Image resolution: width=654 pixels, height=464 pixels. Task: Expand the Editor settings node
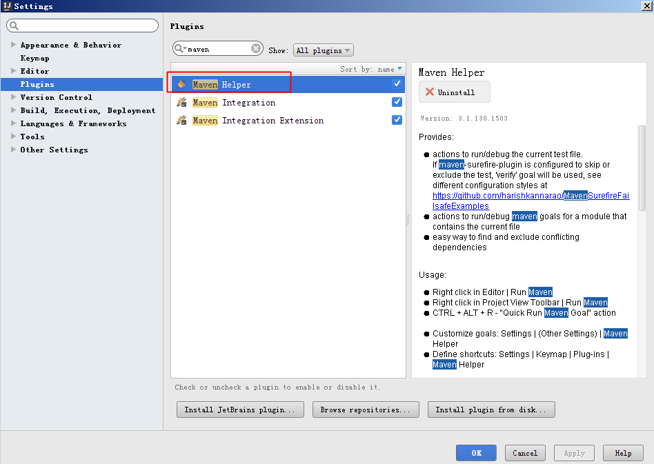pos(13,70)
